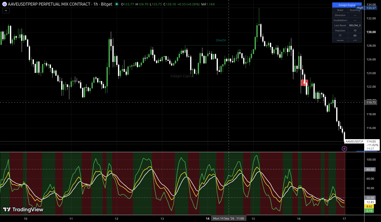381x222 pixels.
Task: Click the Vol 1.16K legend value
Action: coord(208,4)
